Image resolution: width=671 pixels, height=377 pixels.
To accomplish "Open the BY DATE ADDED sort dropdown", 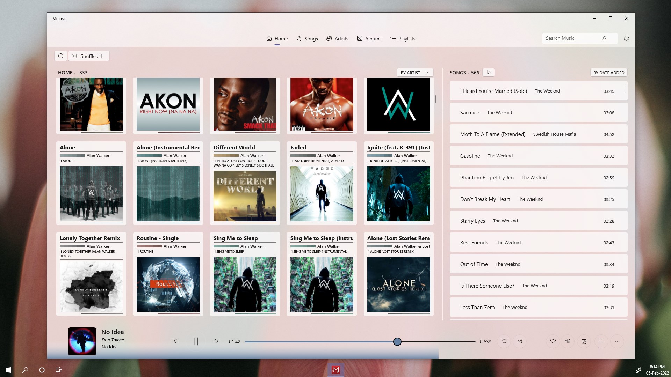I will point(609,73).
